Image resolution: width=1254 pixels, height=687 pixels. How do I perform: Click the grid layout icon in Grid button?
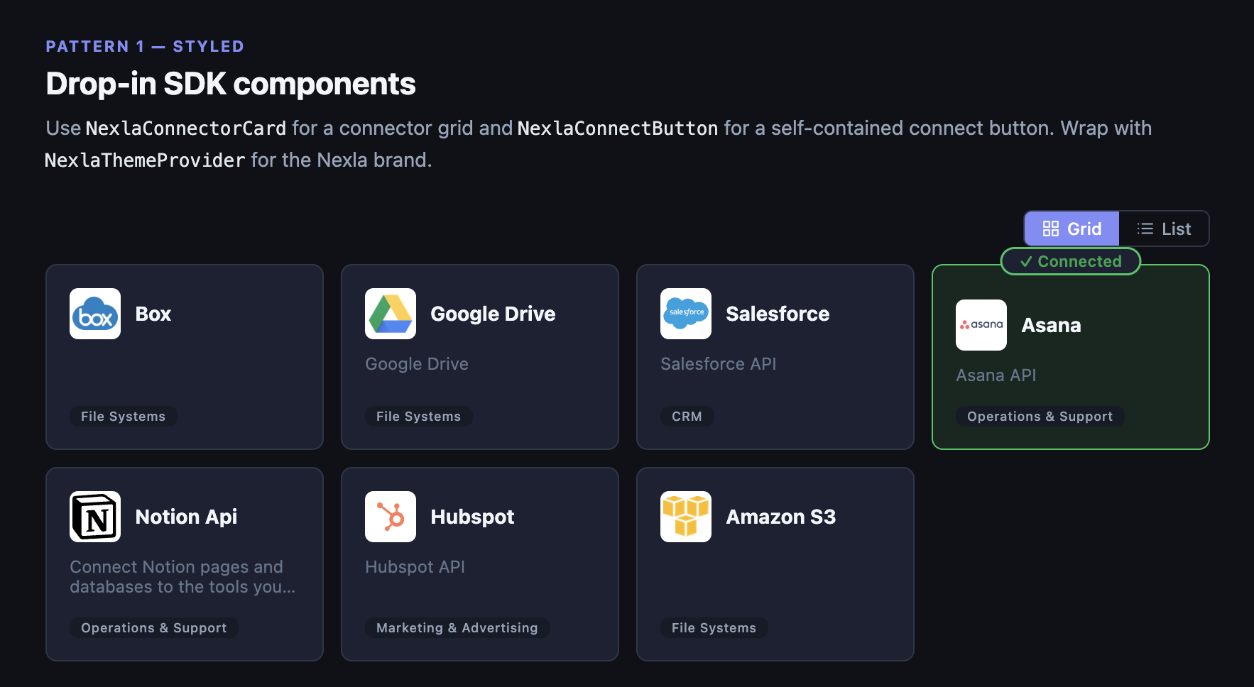[1049, 229]
